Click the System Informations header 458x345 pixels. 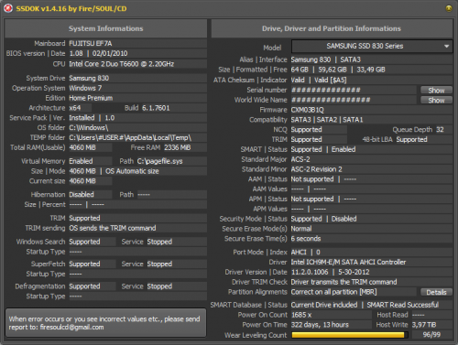(105, 28)
